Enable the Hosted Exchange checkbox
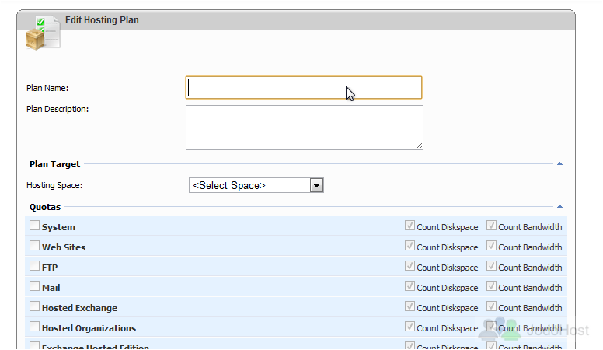 [x=34, y=307]
